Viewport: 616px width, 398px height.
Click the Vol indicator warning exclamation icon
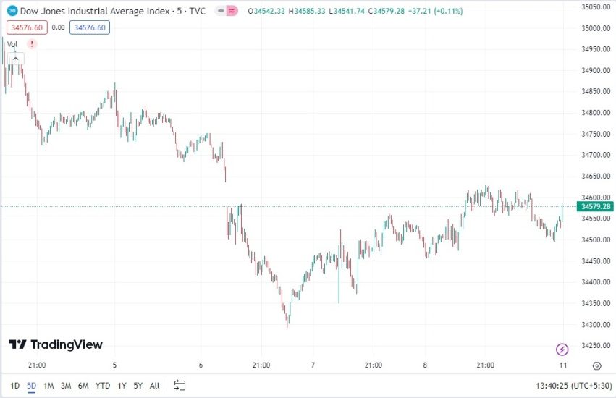[x=31, y=44]
